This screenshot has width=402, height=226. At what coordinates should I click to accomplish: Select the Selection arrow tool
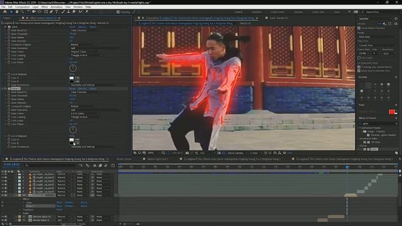(11, 12)
